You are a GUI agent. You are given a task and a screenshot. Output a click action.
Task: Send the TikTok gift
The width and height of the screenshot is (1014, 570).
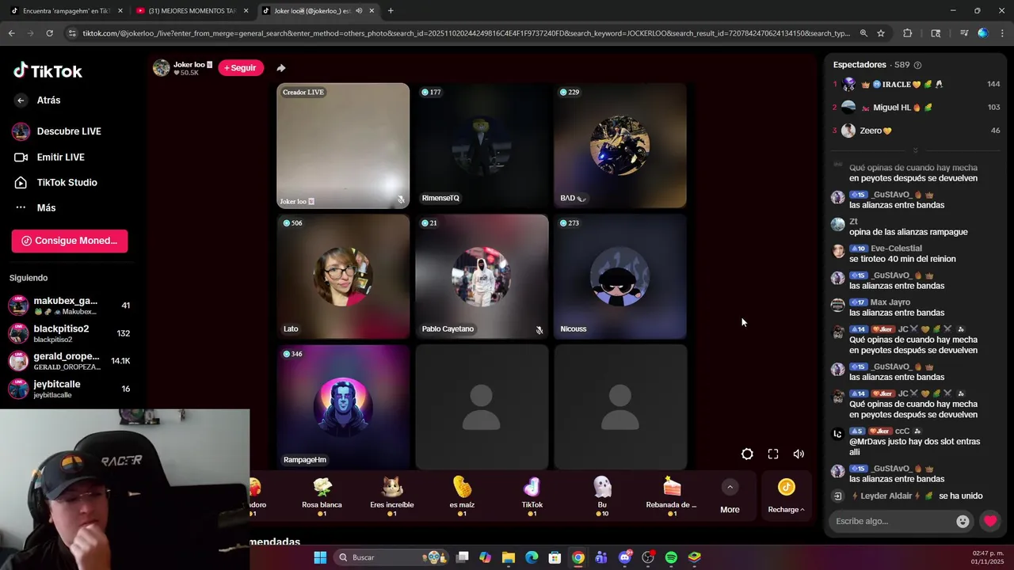(532, 496)
